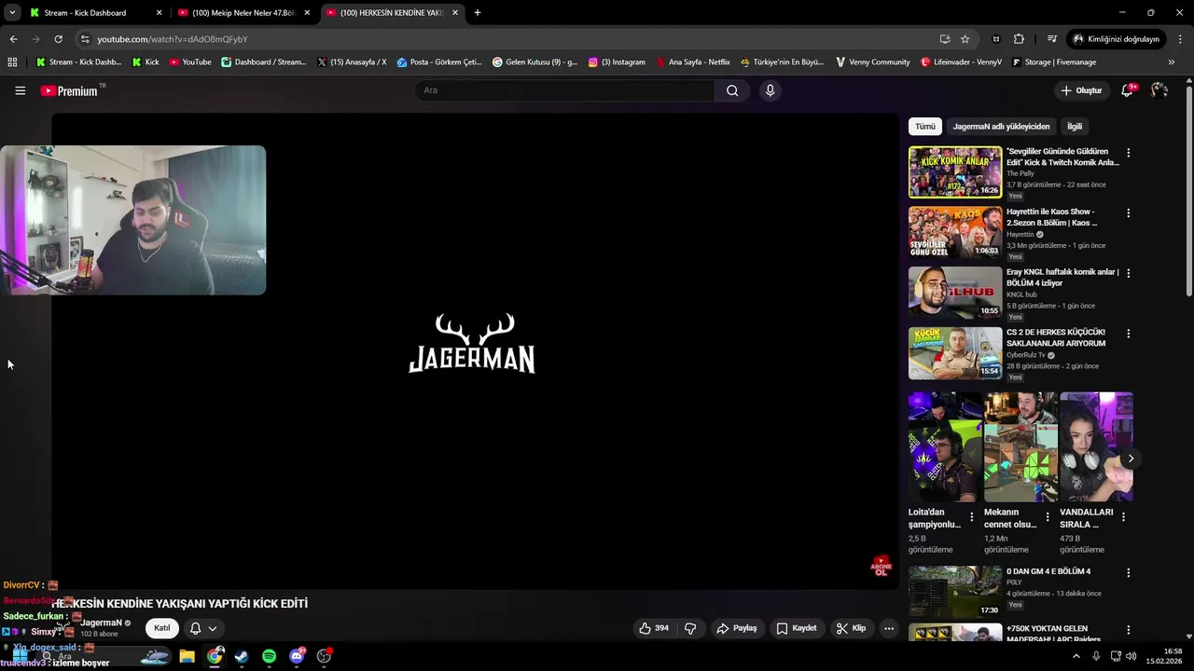Click the youtube.com address bar URL

click(173, 39)
